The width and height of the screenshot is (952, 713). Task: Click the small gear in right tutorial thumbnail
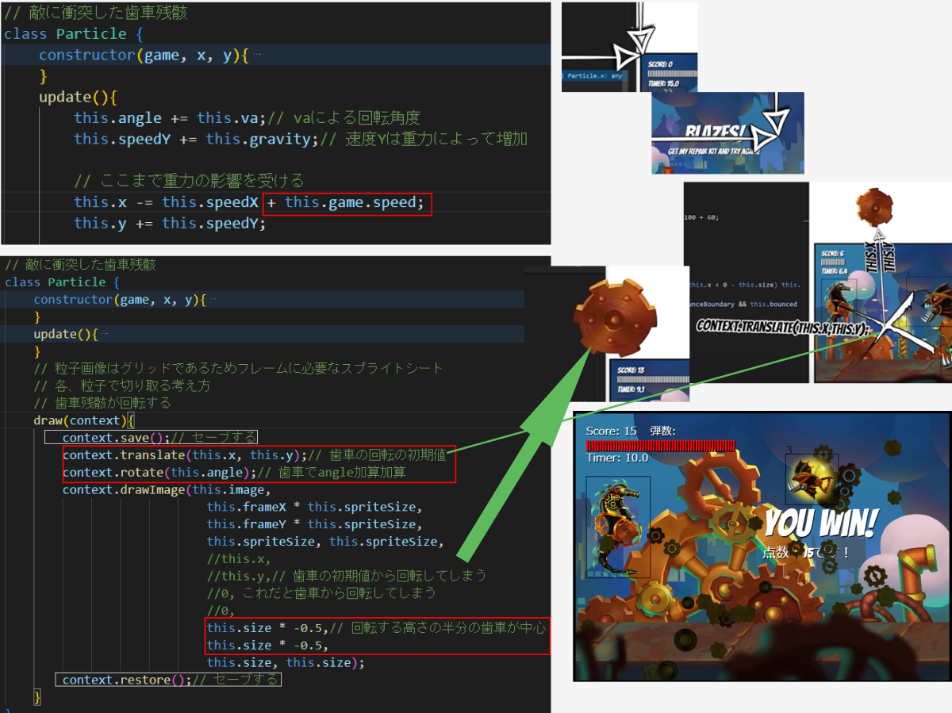tap(877, 209)
